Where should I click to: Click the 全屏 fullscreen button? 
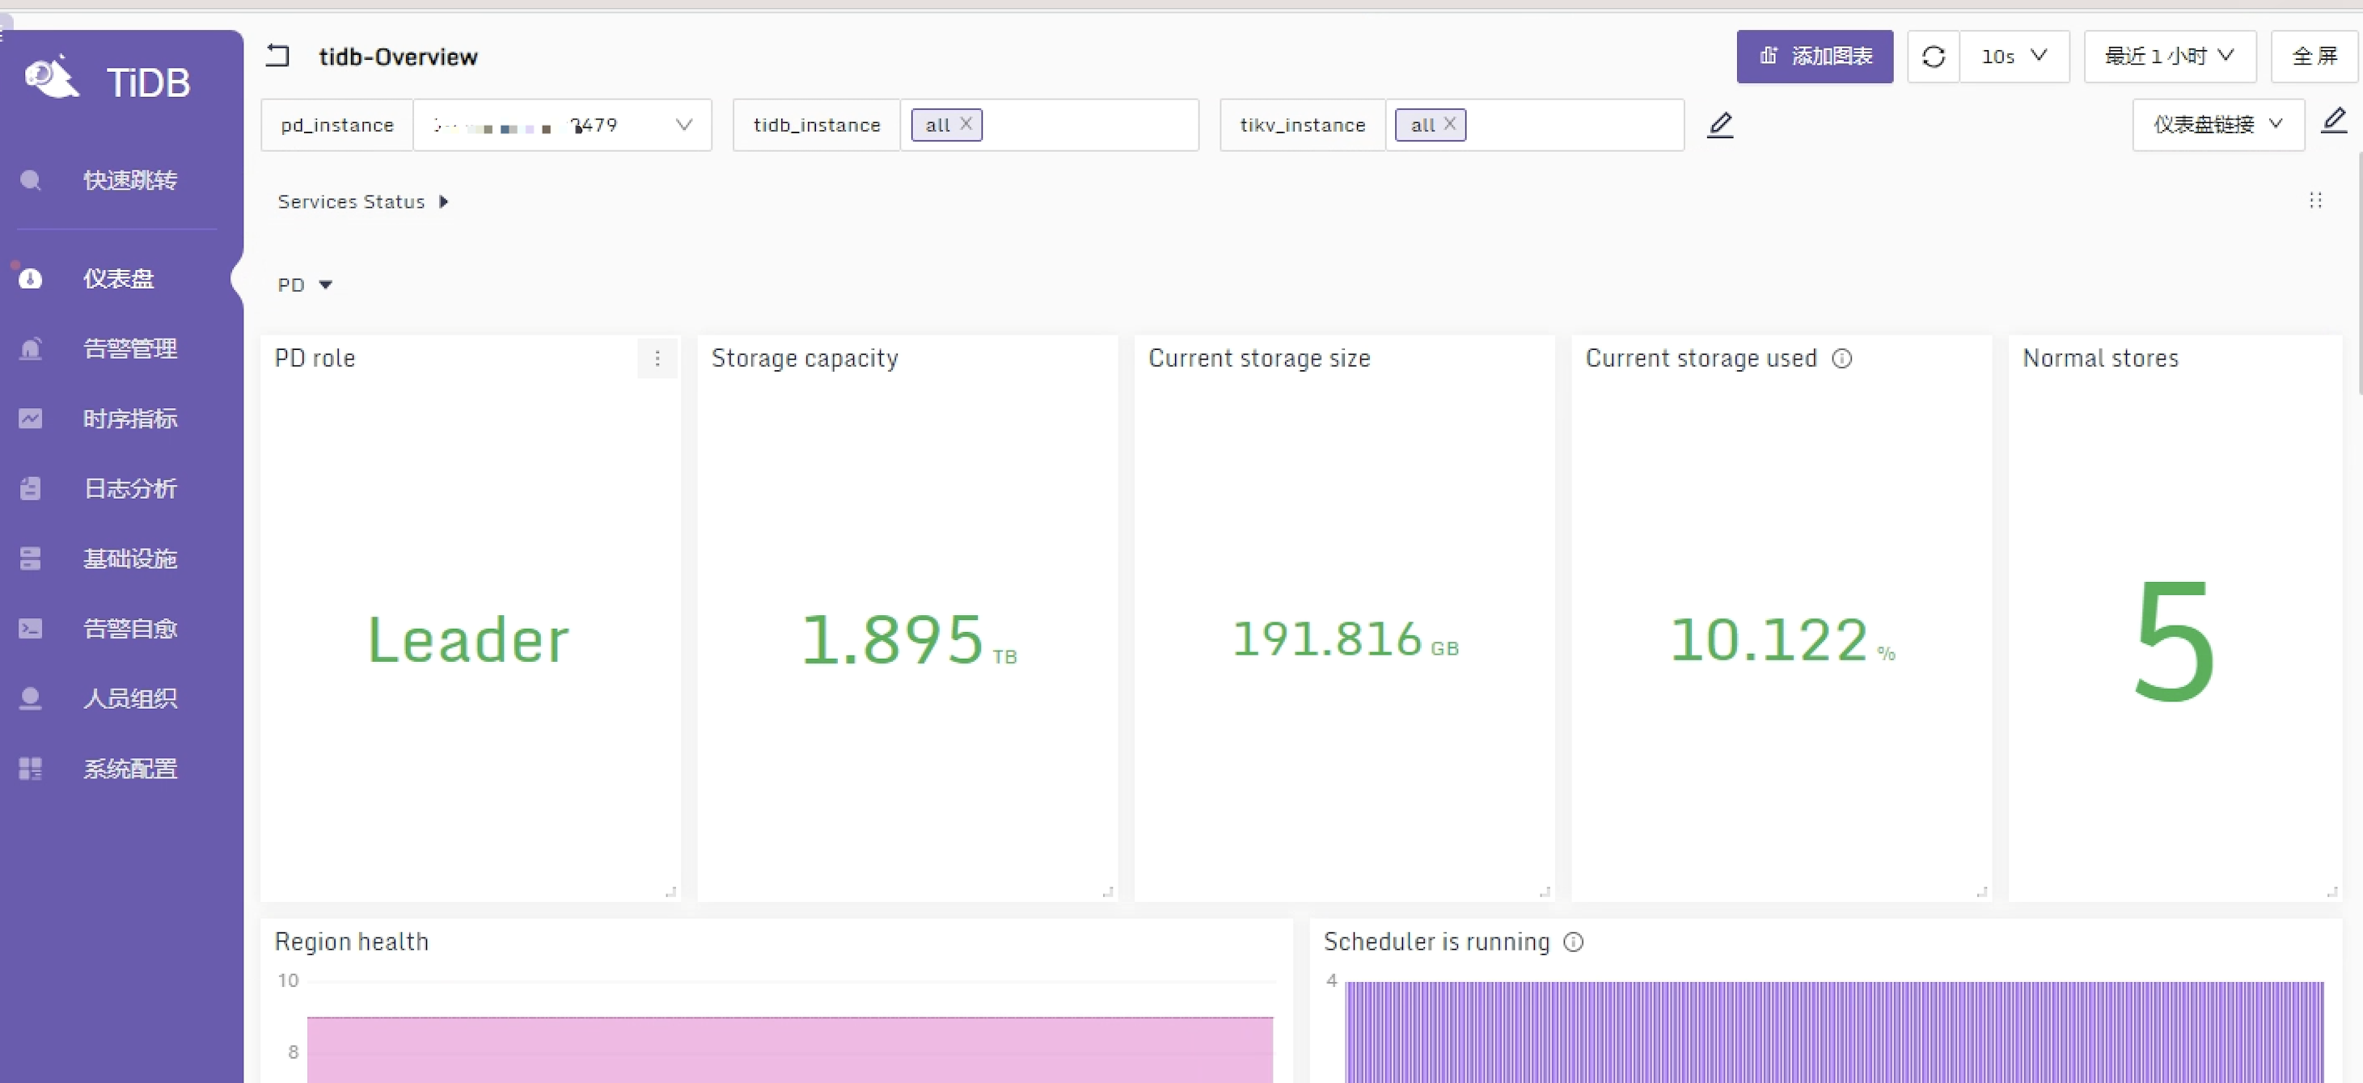click(2314, 57)
